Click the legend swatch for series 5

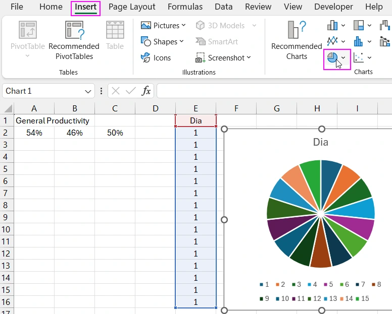[325, 285]
